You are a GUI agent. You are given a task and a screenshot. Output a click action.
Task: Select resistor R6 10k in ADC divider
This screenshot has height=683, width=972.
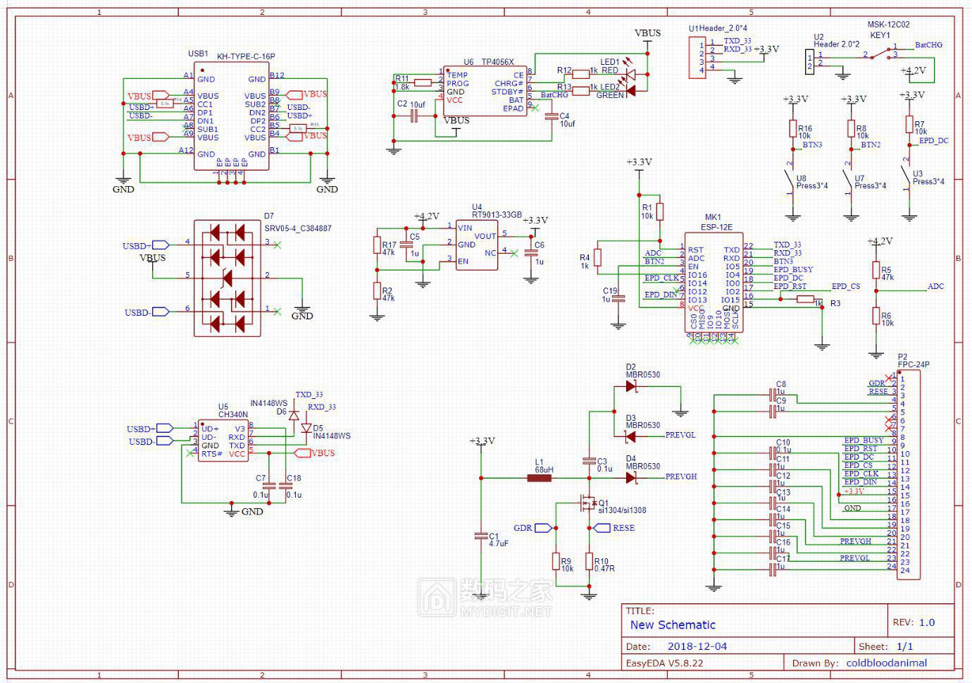point(876,316)
